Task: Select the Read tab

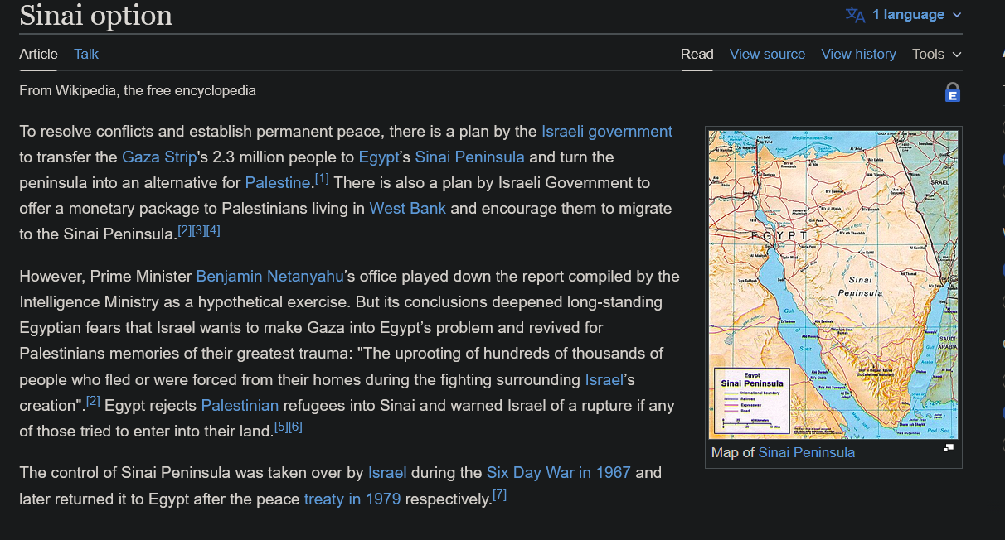Action: [x=697, y=54]
